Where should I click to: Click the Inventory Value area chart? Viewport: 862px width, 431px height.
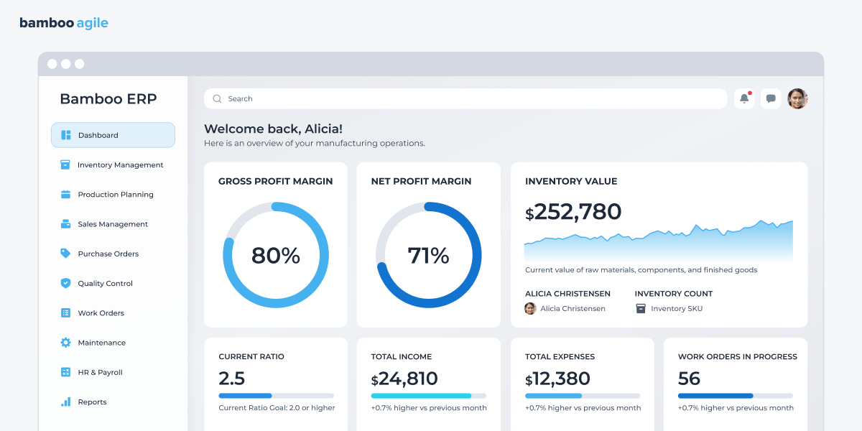[x=659, y=242]
